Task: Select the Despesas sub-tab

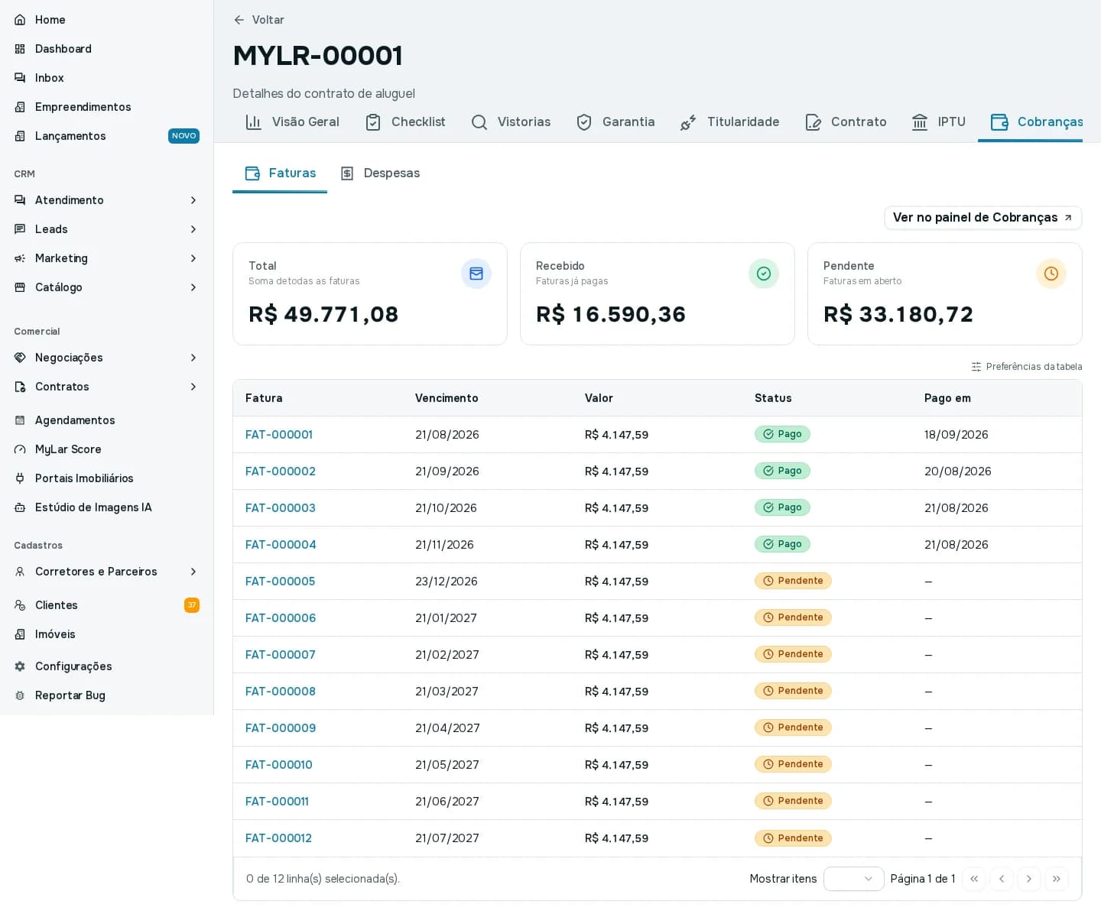Action: point(380,173)
